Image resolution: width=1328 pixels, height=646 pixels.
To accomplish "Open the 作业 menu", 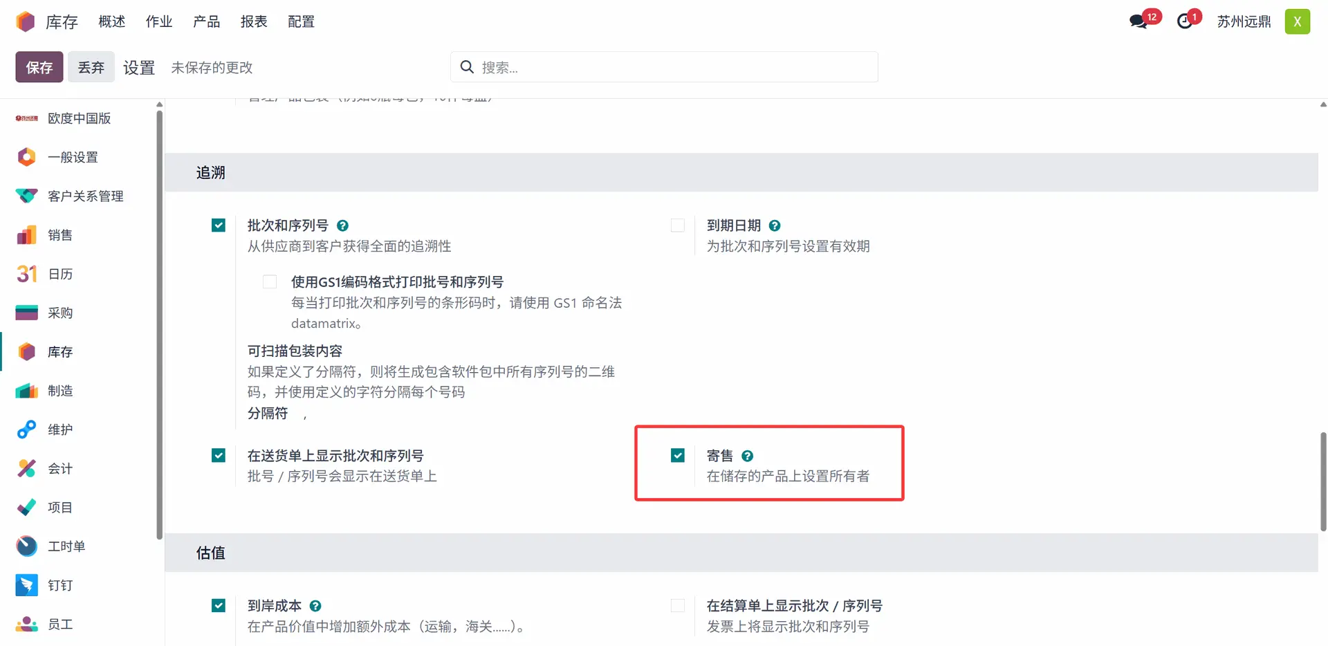I will tap(158, 21).
